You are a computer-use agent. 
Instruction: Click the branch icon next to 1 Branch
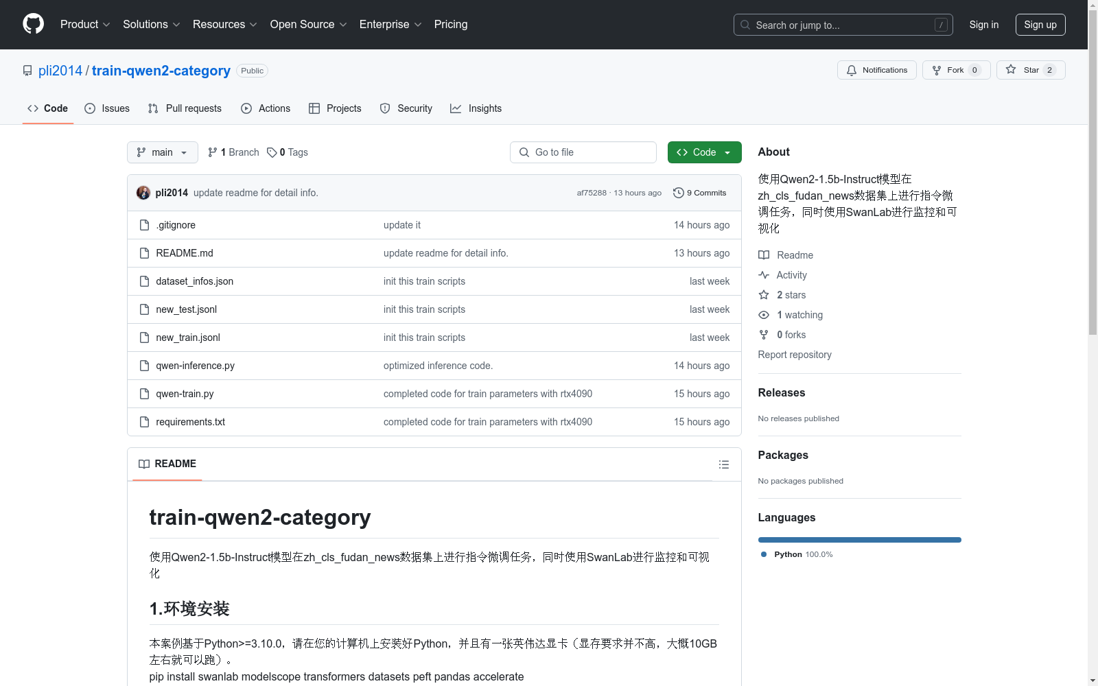(213, 152)
